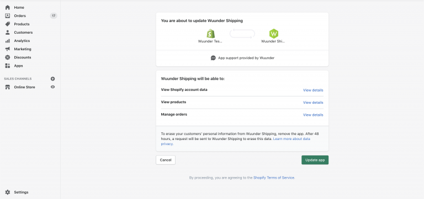Click the green Wuunder hexagon logo
The height and width of the screenshot is (199, 424).
[x=274, y=34]
